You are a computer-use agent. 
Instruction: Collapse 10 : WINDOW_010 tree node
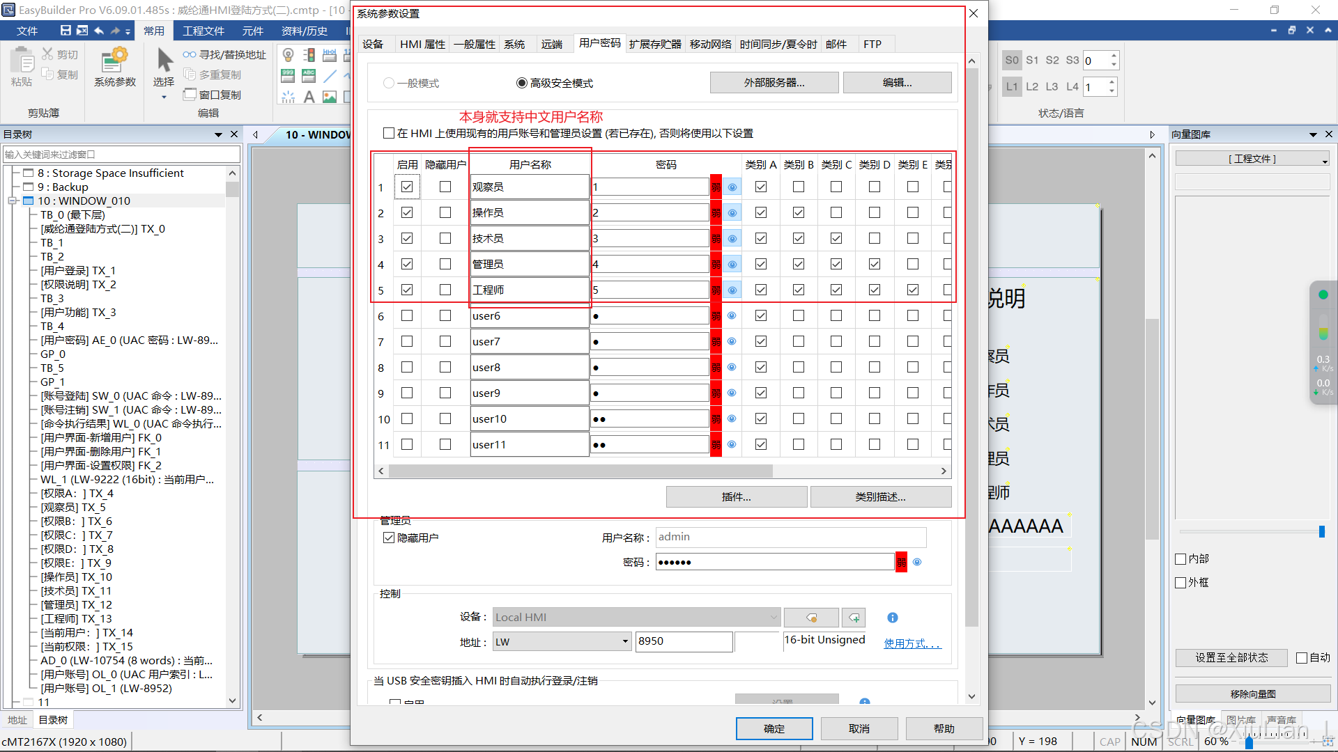12,201
